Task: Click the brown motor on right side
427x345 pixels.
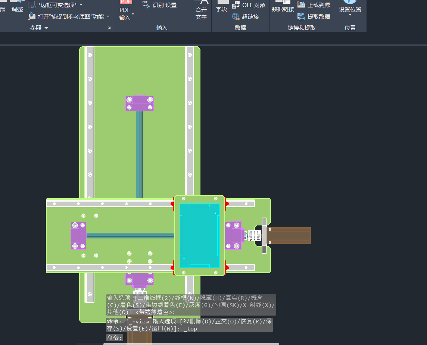Action: pyautogui.click(x=289, y=235)
